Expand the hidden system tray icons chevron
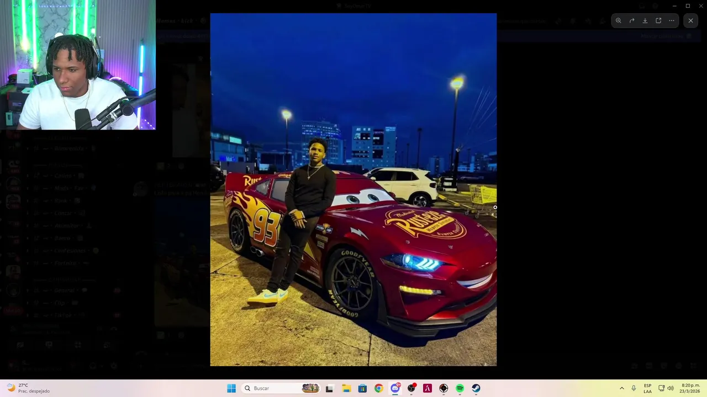The image size is (707, 397). [621, 388]
